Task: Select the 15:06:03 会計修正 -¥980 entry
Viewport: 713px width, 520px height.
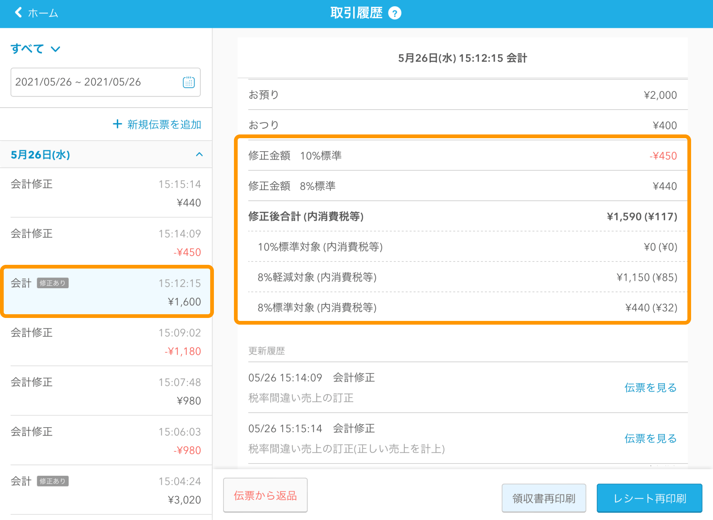Action: tap(106, 441)
